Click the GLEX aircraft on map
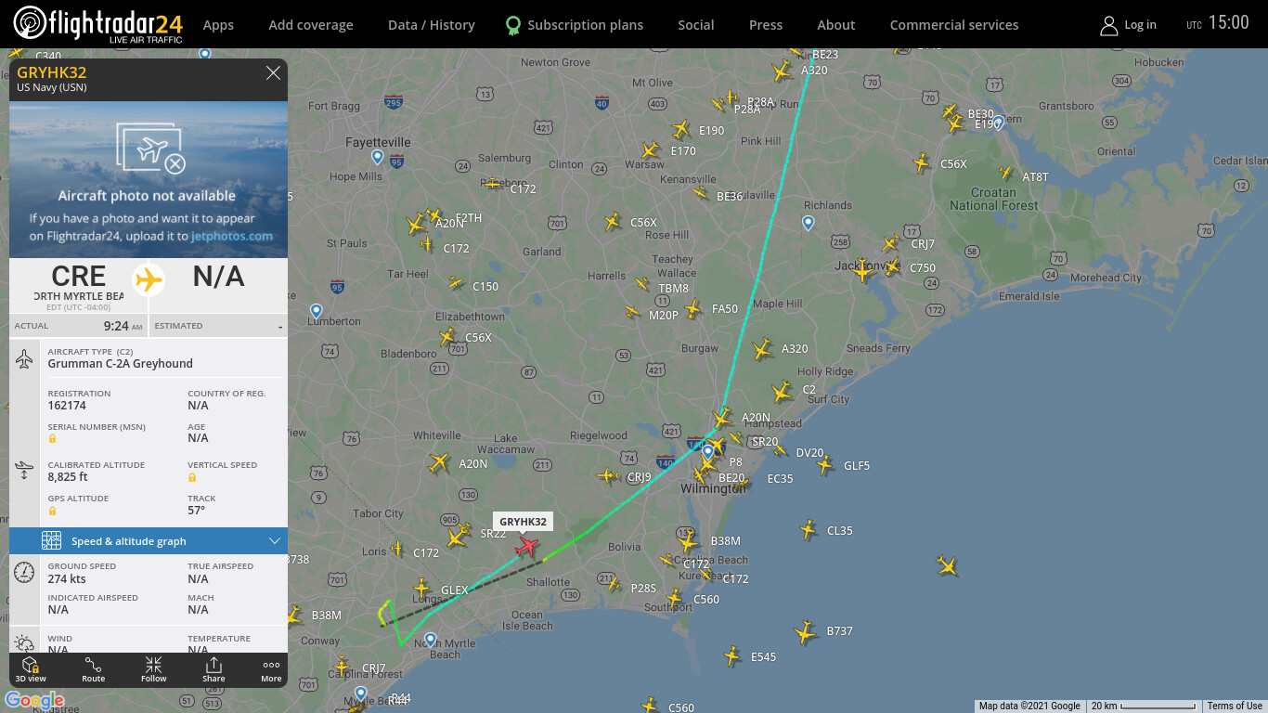Image resolution: width=1268 pixels, height=713 pixels. click(422, 588)
